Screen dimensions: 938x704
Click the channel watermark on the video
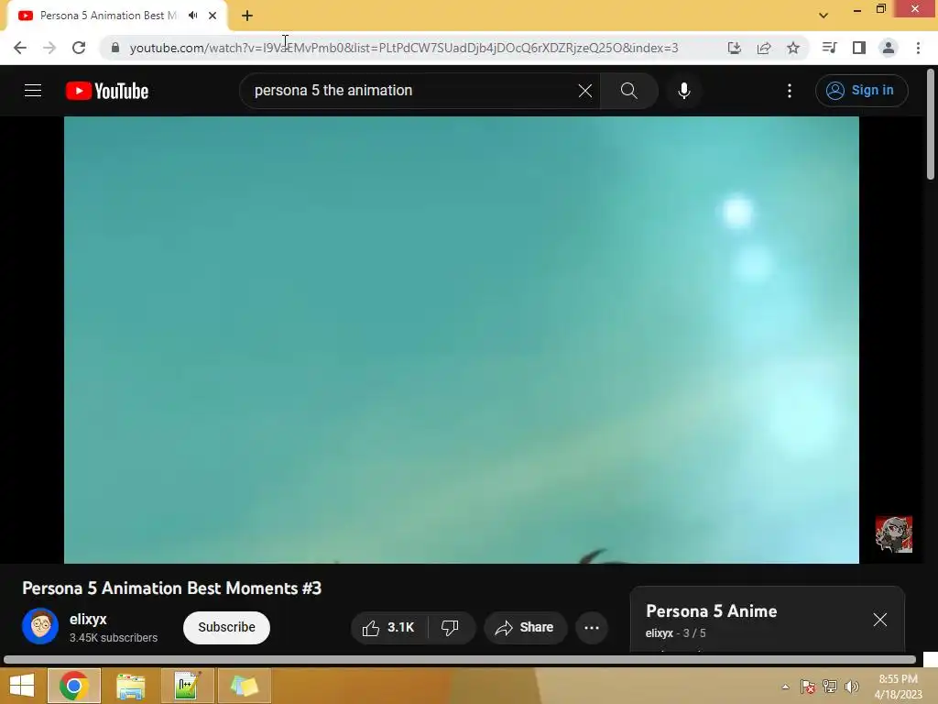[x=894, y=534]
